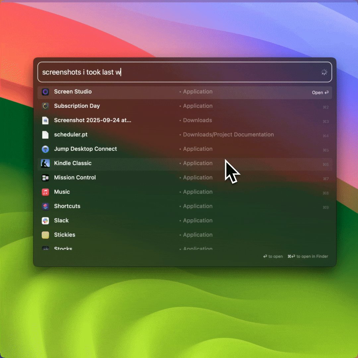Screen dimensions: 358x358
Task: Click the Screenshot 2025-09-24 file icon
Action: (45, 120)
